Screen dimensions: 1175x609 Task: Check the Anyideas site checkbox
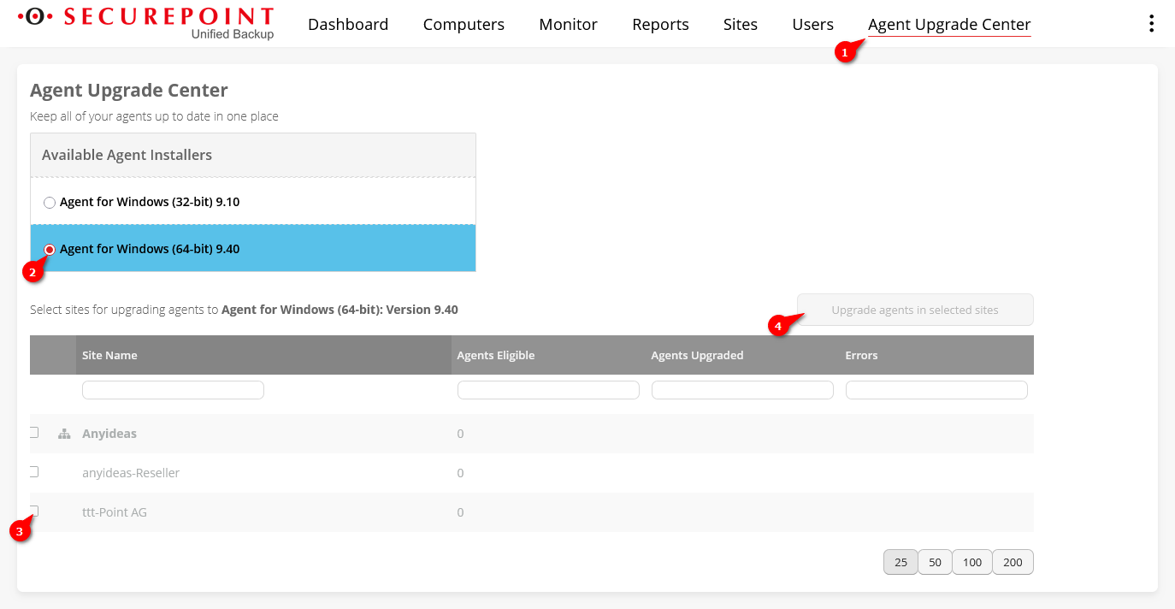(x=34, y=433)
